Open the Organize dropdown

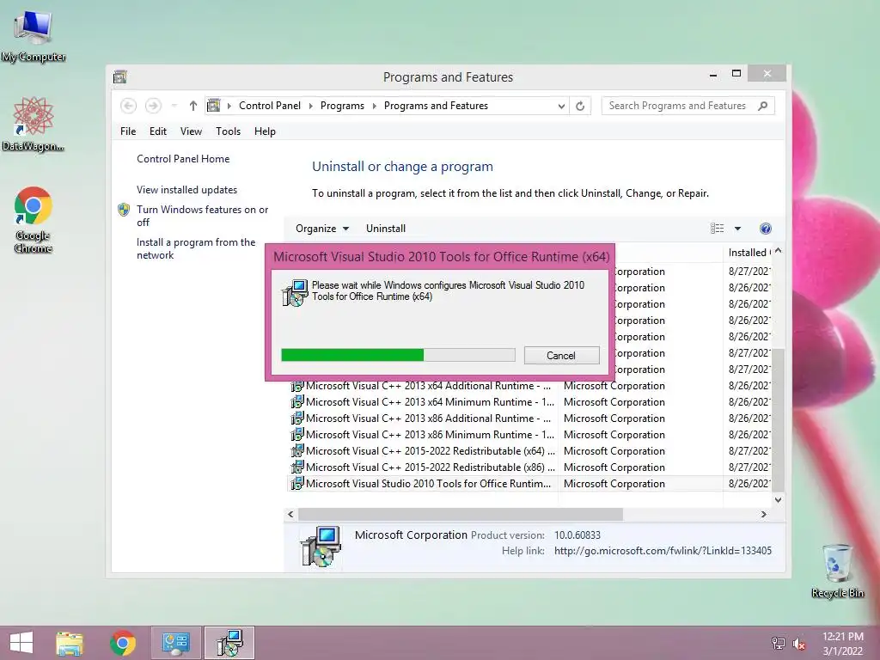[322, 229]
